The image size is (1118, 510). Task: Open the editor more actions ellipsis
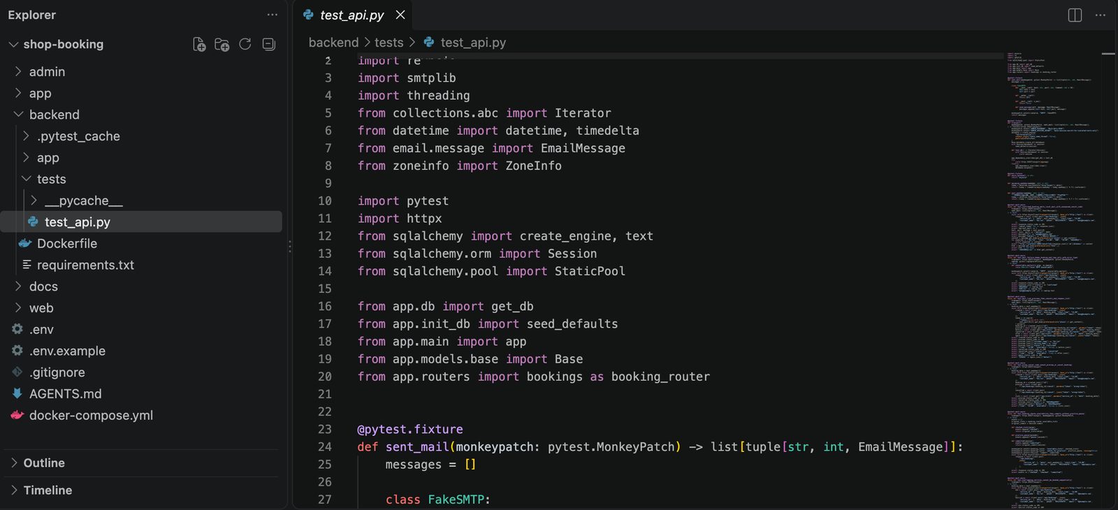(x=1101, y=15)
